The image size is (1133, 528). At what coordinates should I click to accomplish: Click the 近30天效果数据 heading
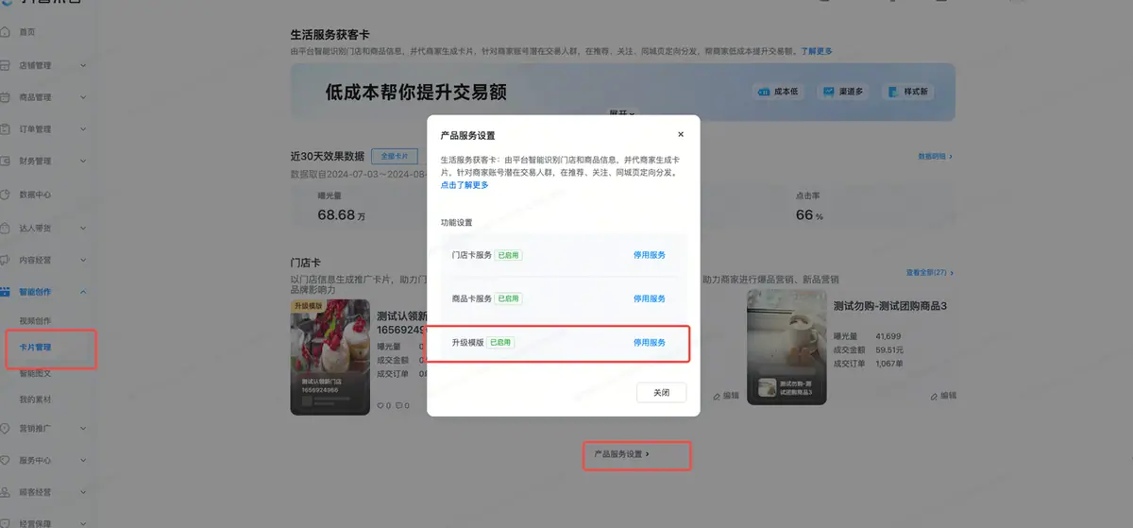328,156
